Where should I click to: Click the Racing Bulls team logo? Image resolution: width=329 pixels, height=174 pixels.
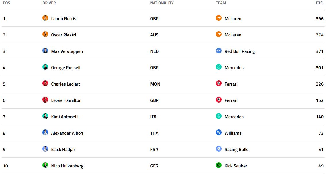[219, 149]
